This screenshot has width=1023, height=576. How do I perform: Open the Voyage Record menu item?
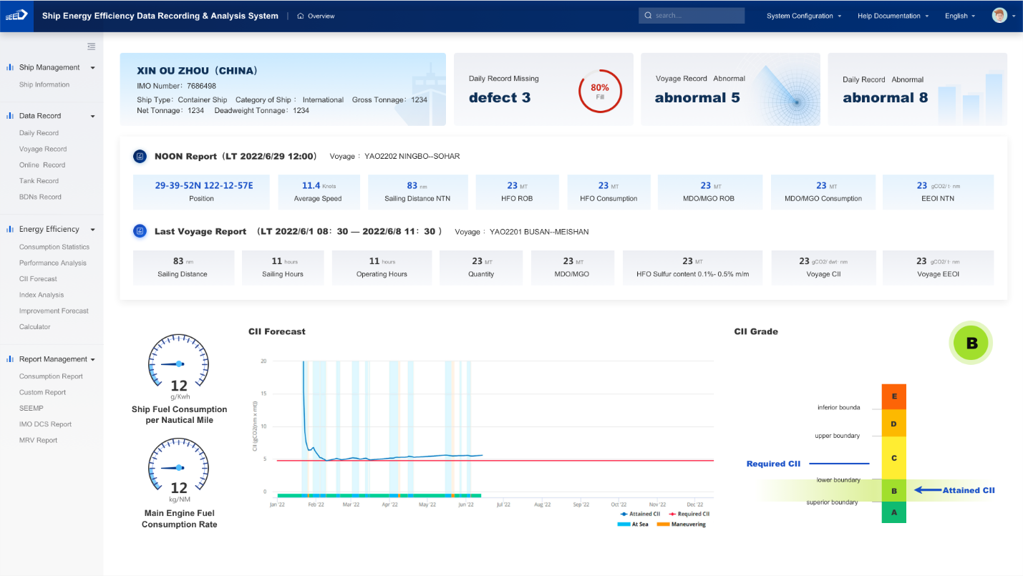(43, 149)
